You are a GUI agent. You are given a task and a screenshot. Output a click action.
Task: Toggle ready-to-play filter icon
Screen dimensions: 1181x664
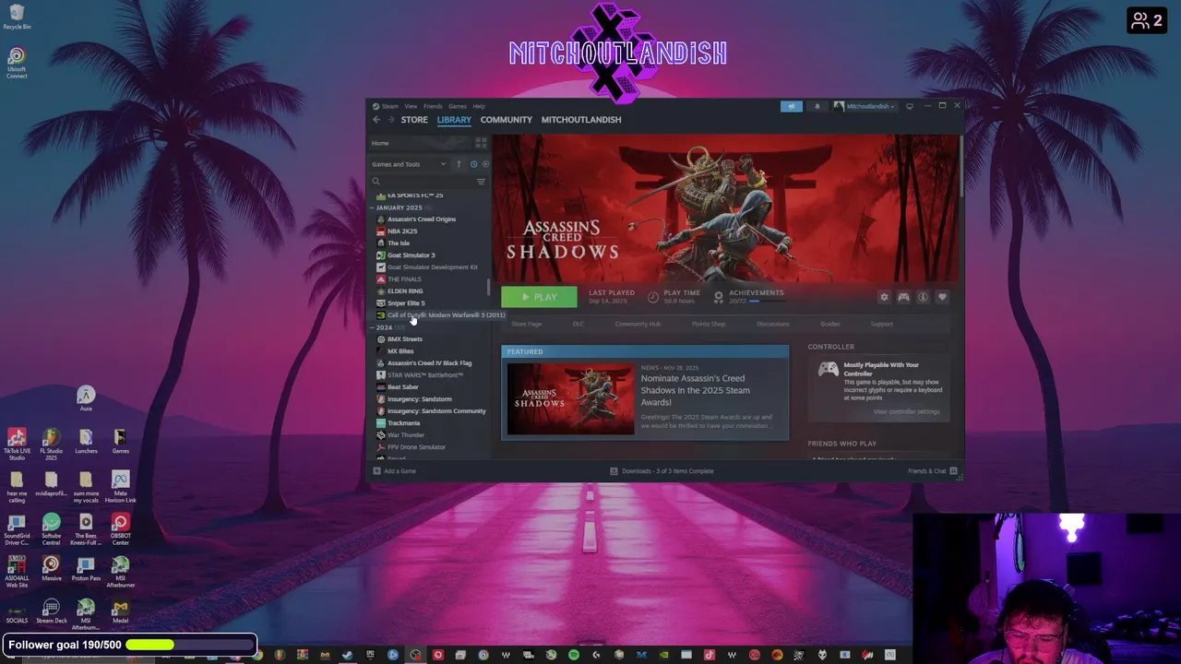485,164
